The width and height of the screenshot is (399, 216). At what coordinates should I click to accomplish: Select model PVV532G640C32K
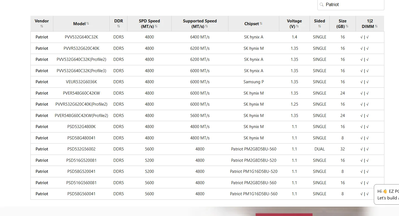82,37
